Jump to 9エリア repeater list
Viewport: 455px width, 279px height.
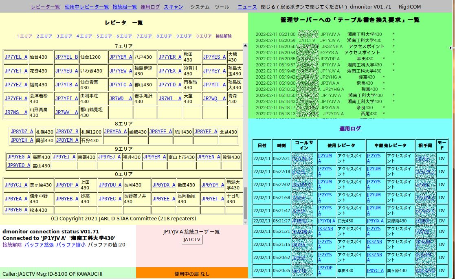184,36
